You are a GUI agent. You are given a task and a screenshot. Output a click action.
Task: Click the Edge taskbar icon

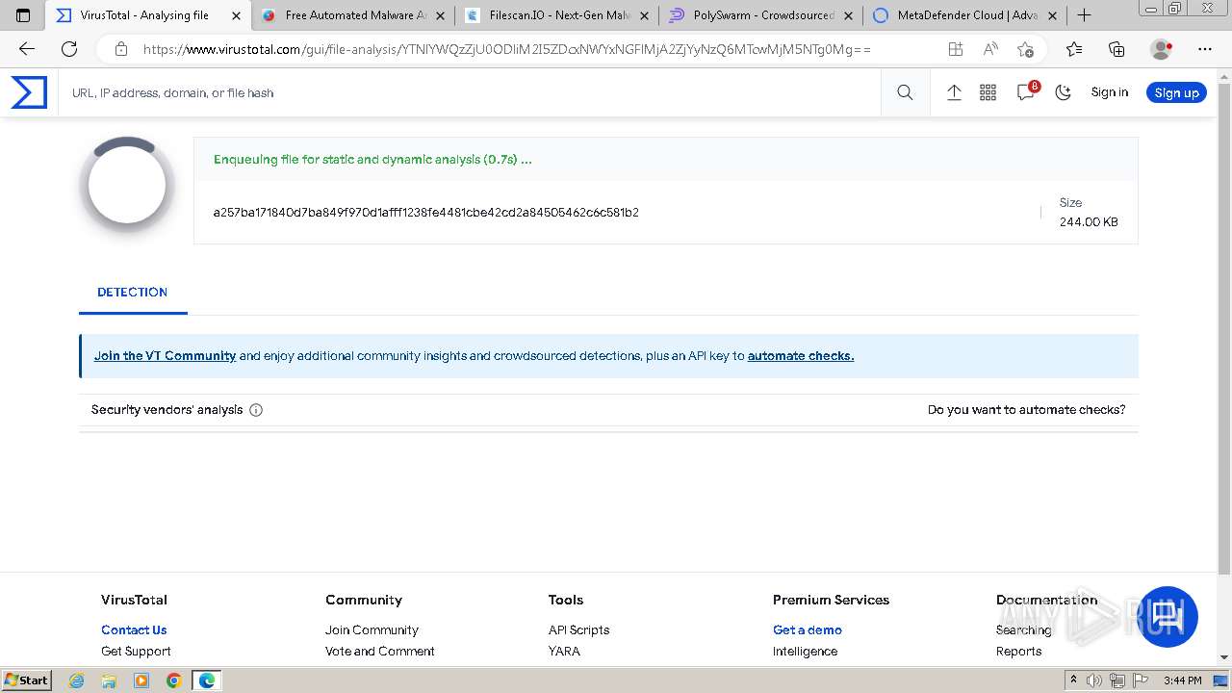[x=206, y=680]
